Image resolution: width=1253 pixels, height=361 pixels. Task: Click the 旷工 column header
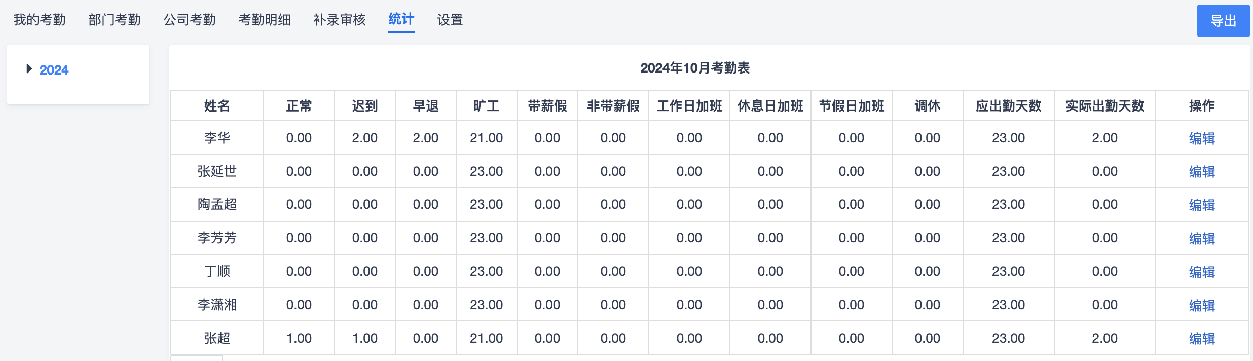pyautogui.click(x=487, y=106)
